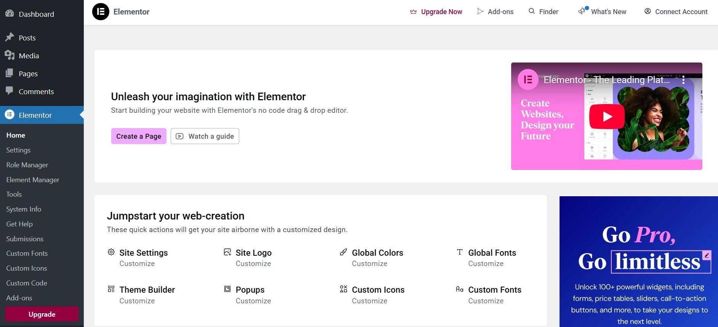
Task: Open the Role Manager submenu item
Action: click(x=27, y=165)
